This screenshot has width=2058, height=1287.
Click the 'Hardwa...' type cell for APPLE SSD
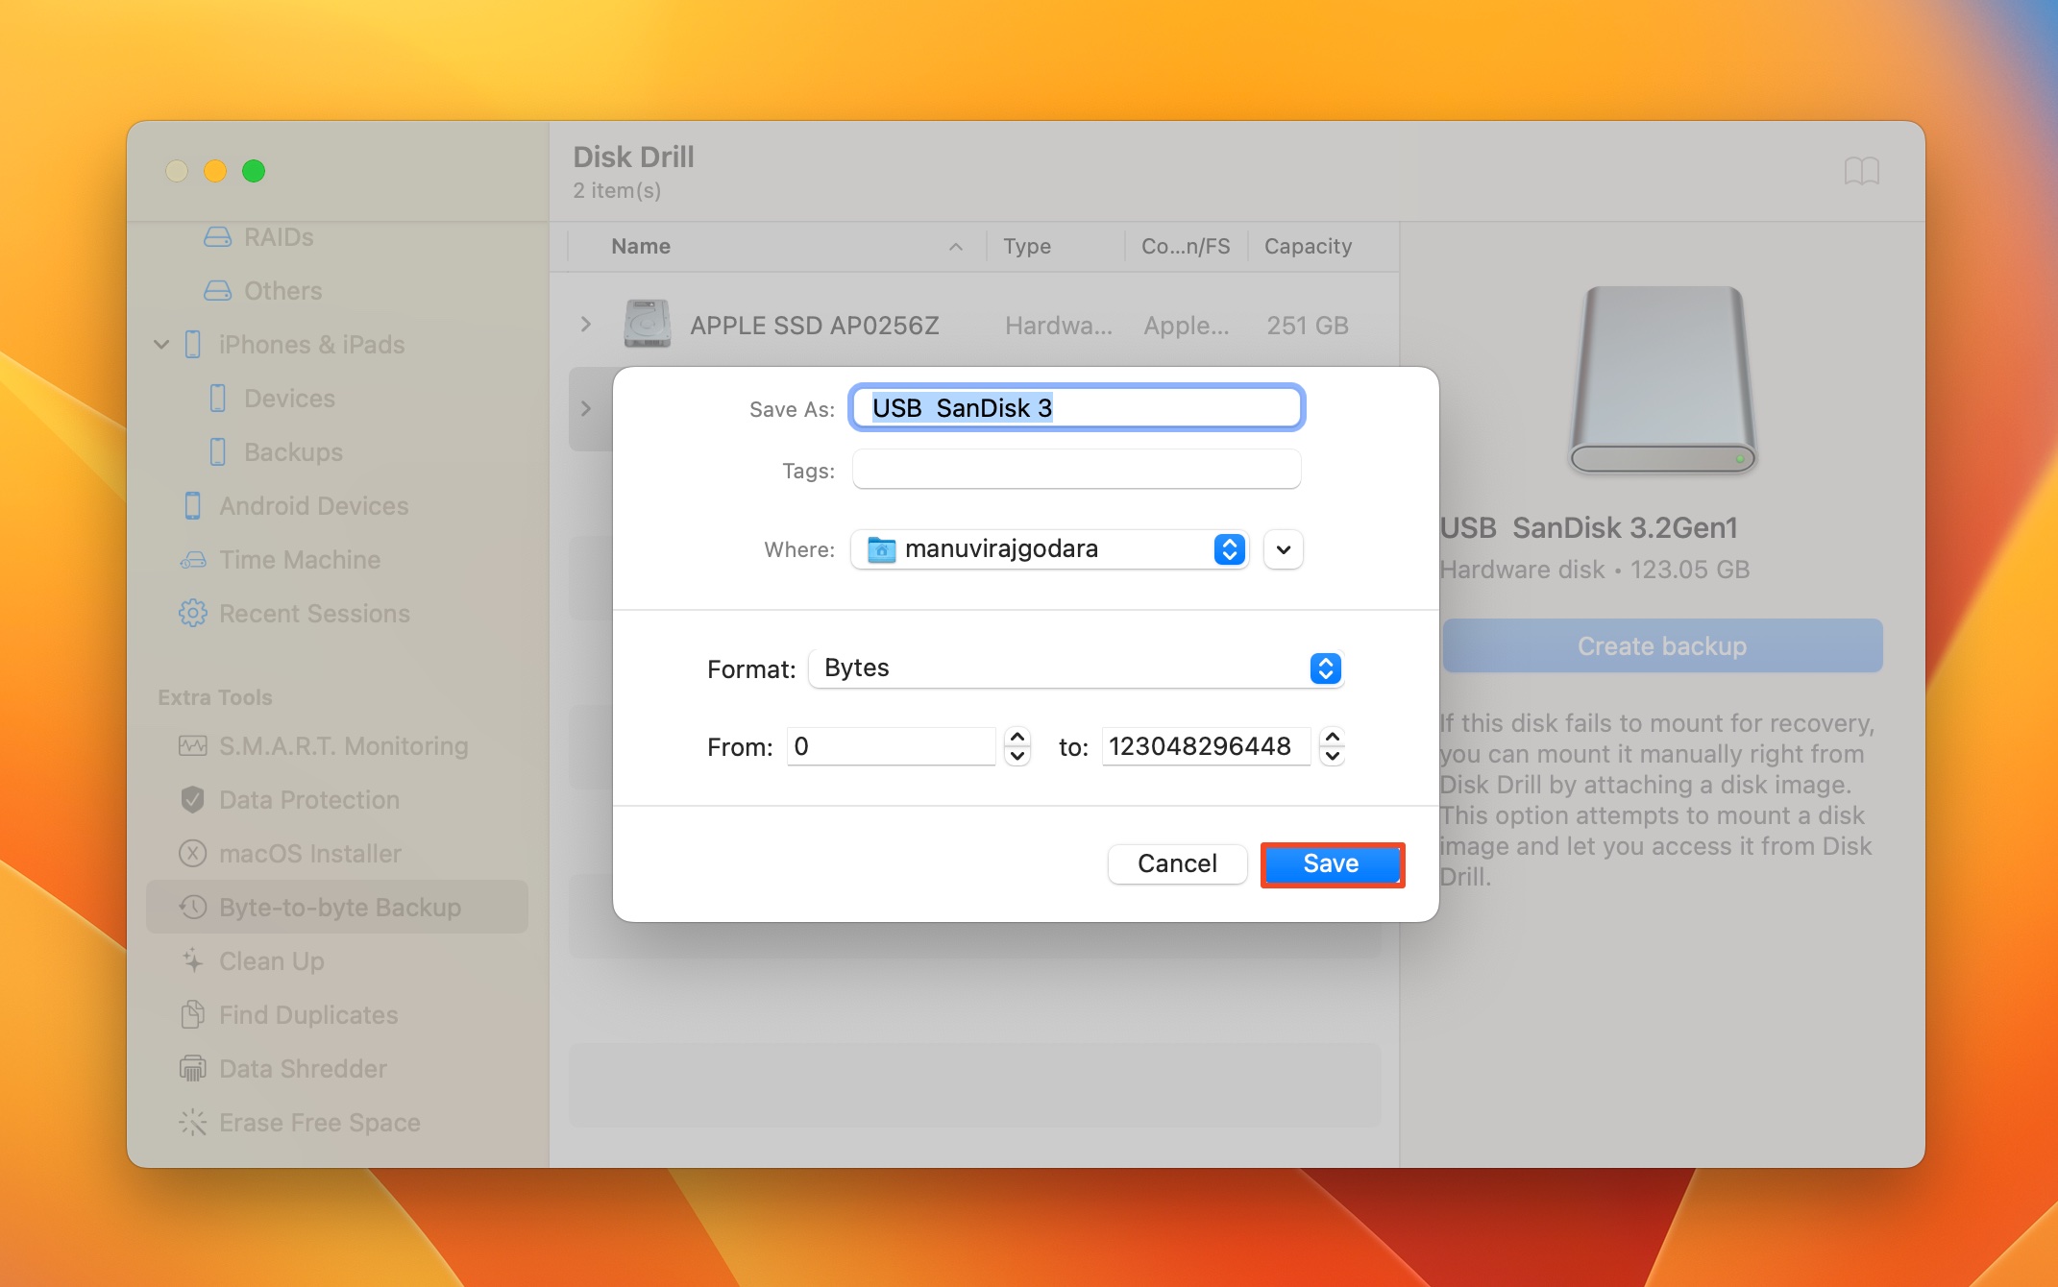[x=1059, y=326]
